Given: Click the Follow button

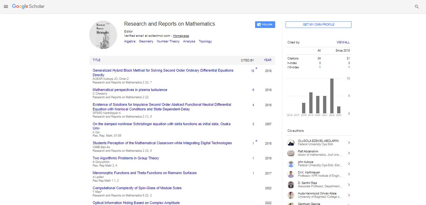Looking at the screenshot, I should click(x=265, y=25).
